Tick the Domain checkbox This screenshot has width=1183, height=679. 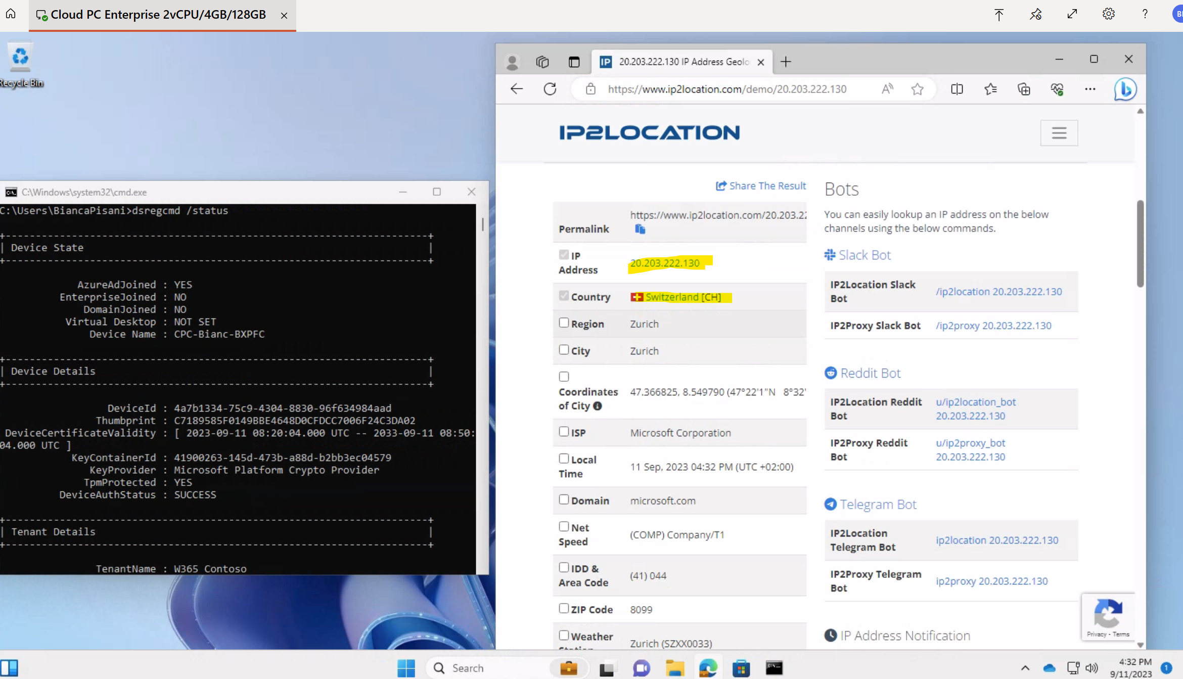pos(564,500)
